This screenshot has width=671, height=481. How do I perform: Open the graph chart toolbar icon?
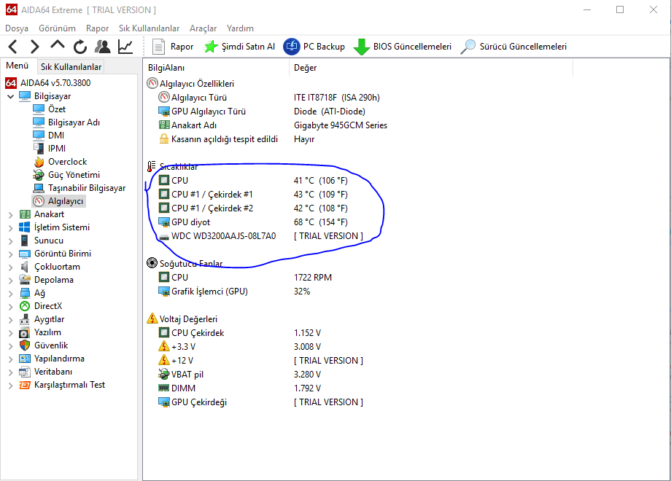point(125,47)
